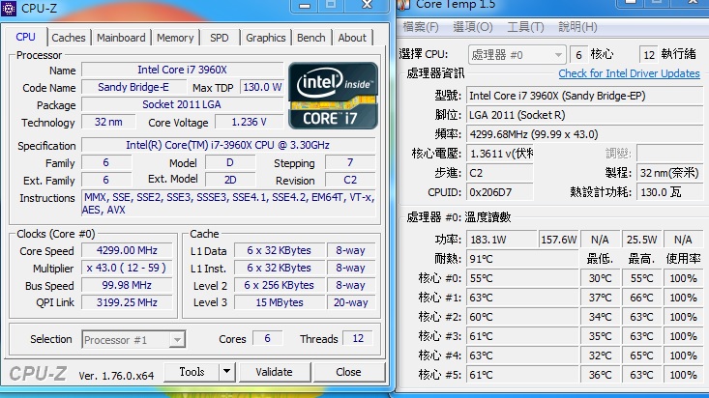Open the About tab
Viewport: 709px width, 398px height.
pos(352,38)
